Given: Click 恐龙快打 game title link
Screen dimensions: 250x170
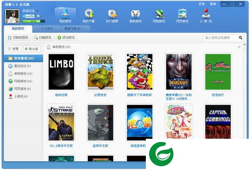Looking at the screenshot, I should 218,95.
